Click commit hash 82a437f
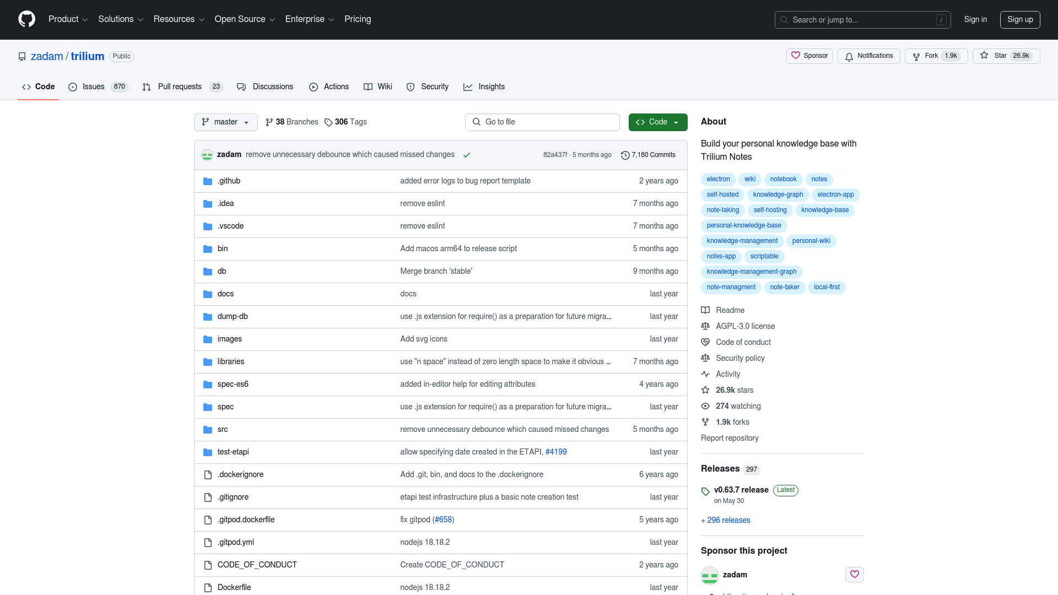Image resolution: width=1058 pixels, height=595 pixels. tap(555, 155)
